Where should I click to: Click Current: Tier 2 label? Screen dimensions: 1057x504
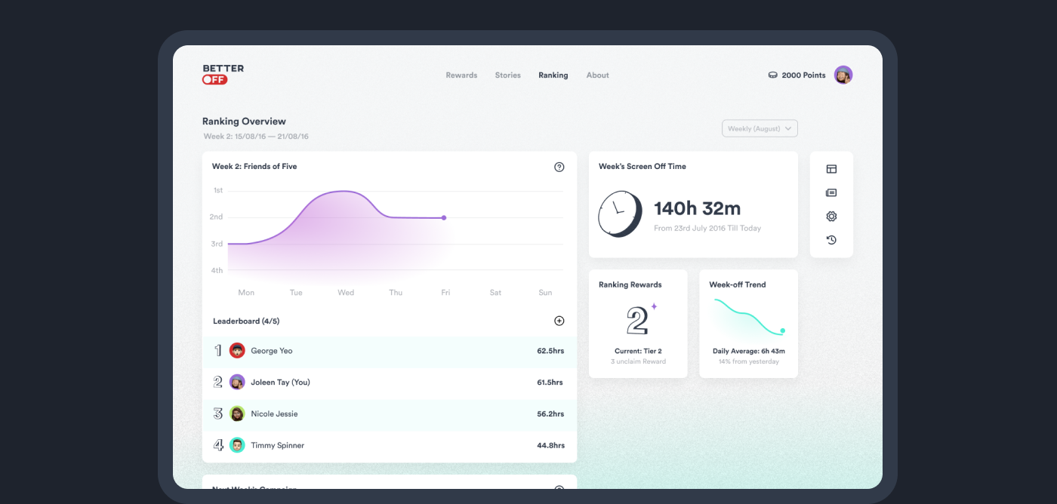click(x=638, y=351)
